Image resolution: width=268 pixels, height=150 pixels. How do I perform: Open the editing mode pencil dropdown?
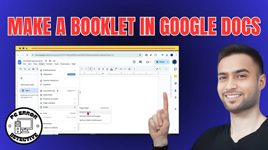click(158, 69)
